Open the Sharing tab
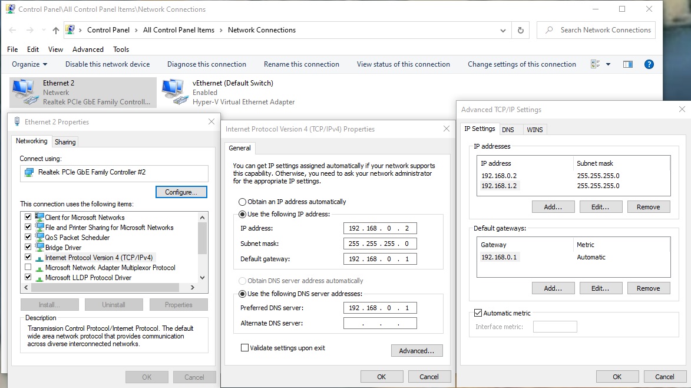691x388 pixels. (65, 142)
